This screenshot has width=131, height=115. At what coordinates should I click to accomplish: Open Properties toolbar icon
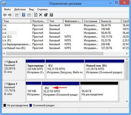pyautogui.click(x=46, y=15)
